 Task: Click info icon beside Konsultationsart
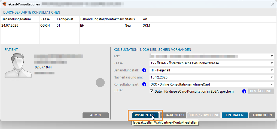[x=144, y=84]
